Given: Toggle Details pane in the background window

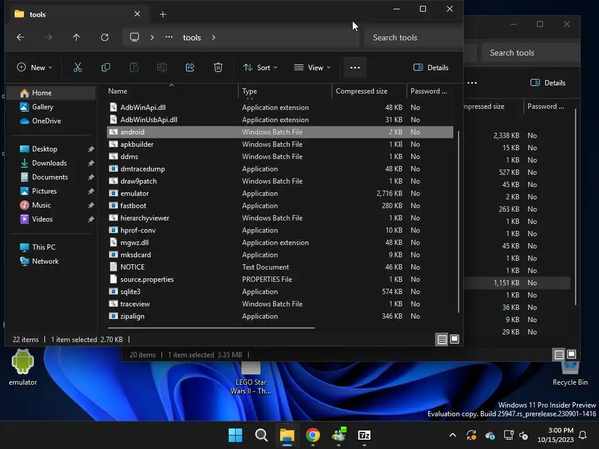Looking at the screenshot, I should 548,83.
